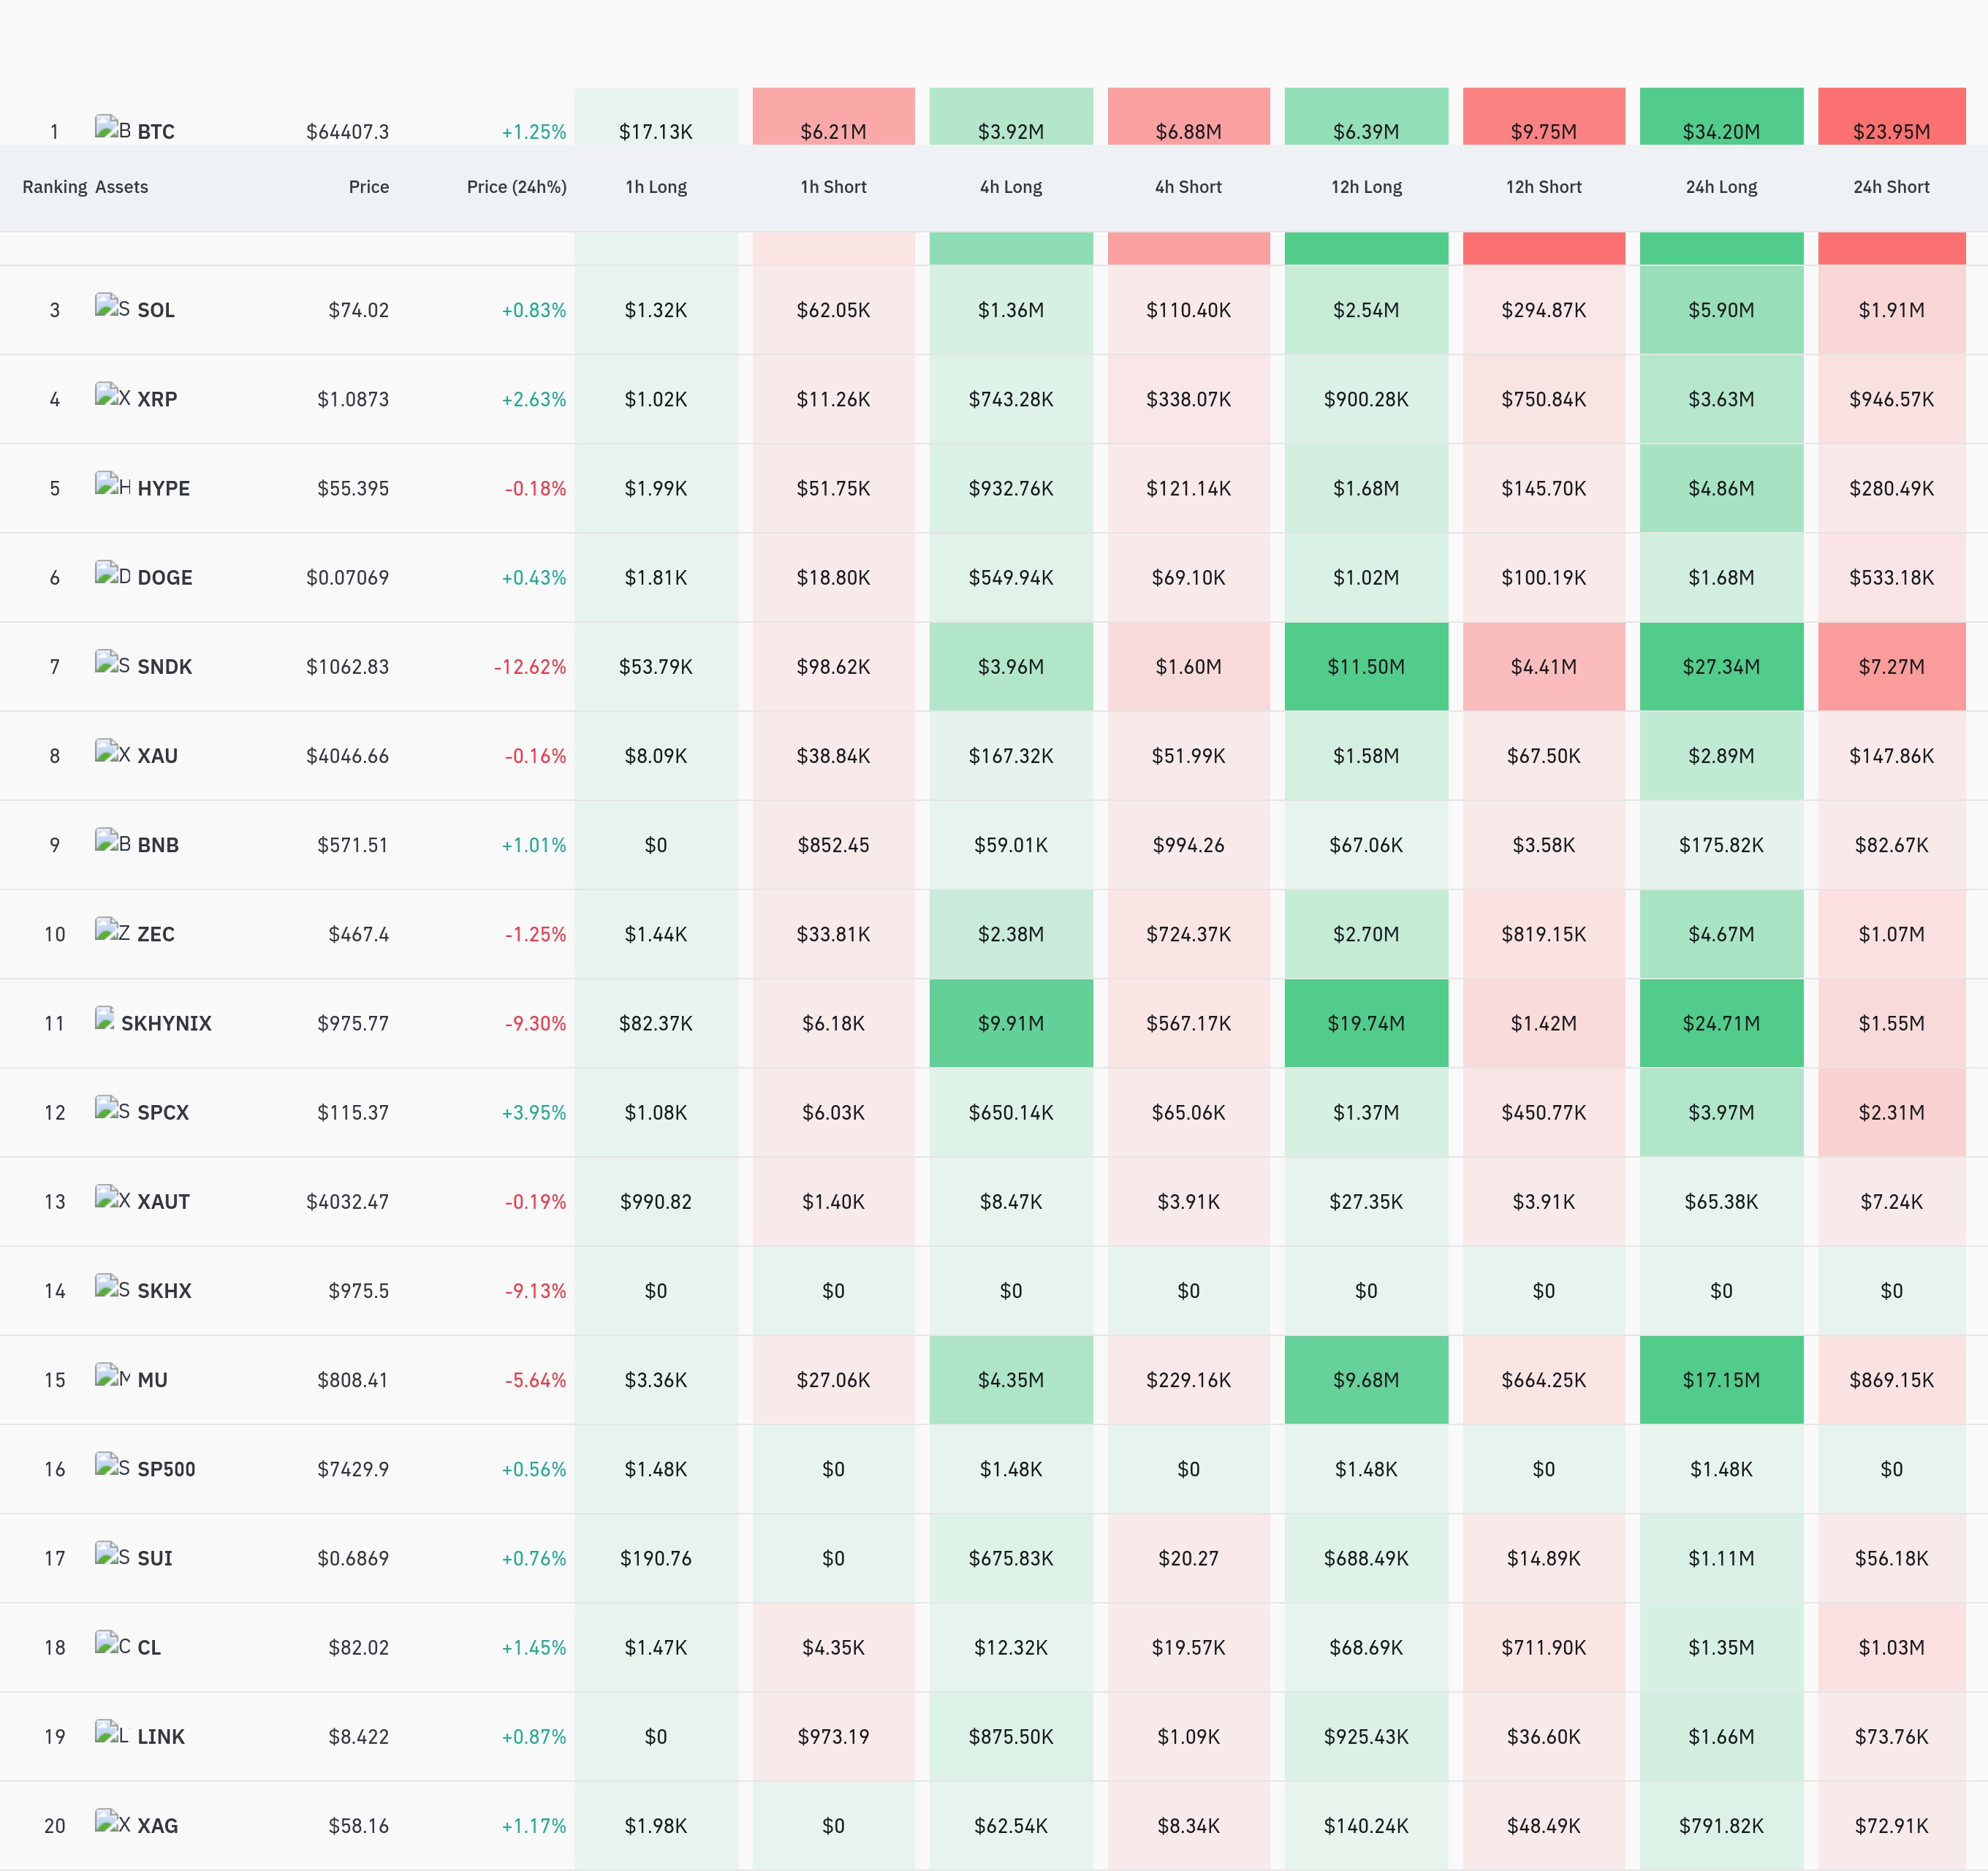Sort by Price (24h%) column header
This screenshot has width=1988, height=1871.
point(516,187)
